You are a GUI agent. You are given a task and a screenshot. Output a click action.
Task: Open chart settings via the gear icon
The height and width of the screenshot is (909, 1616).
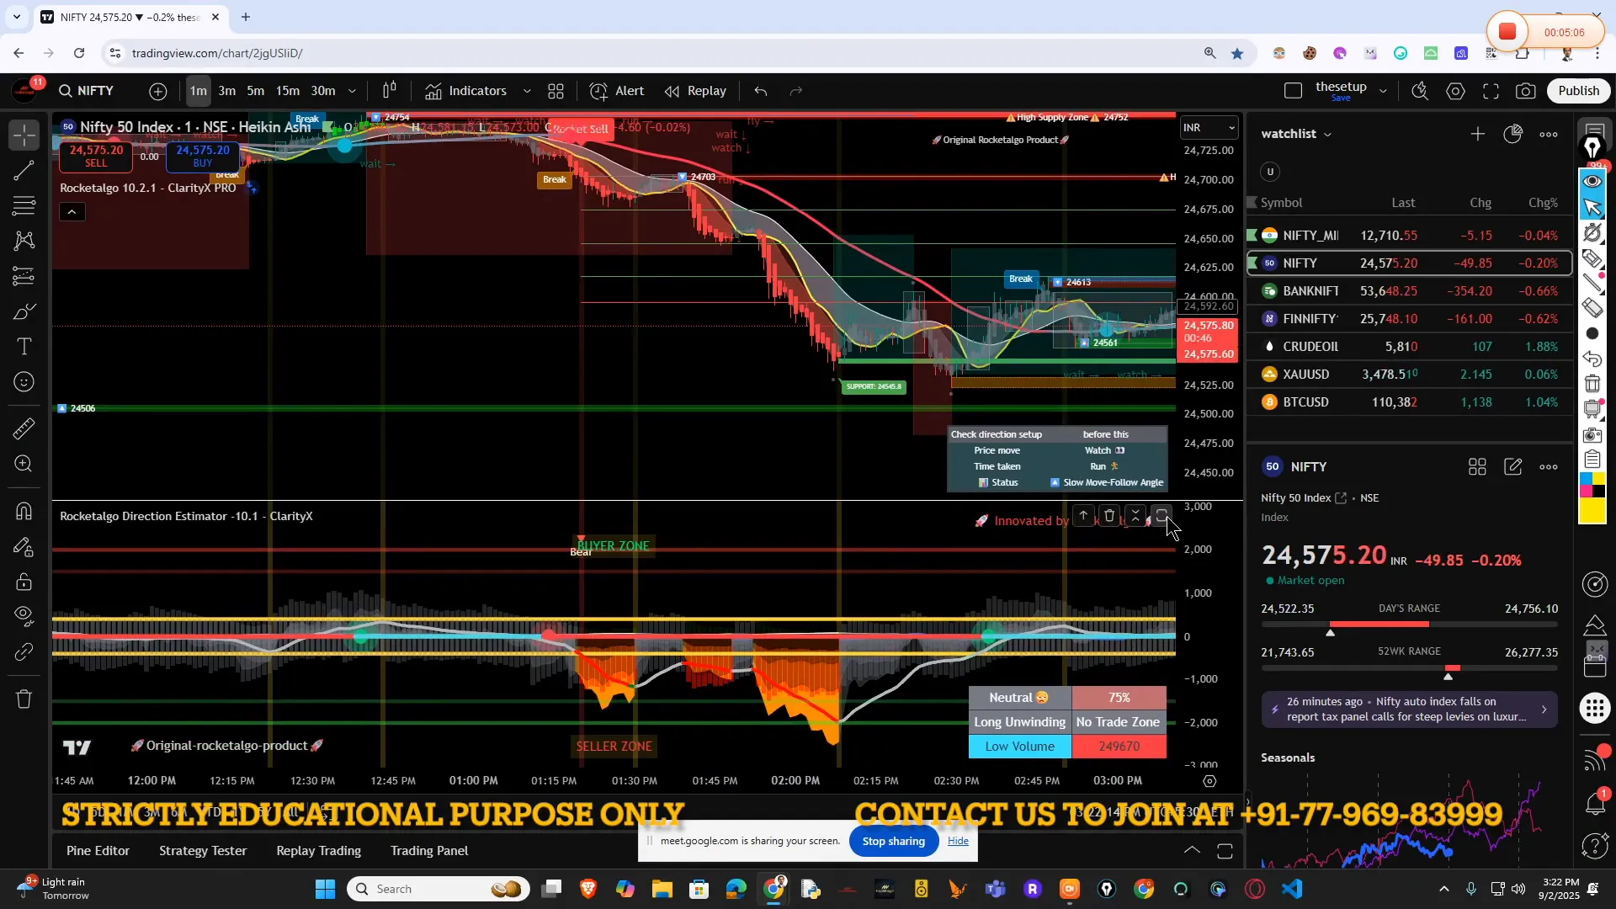click(1455, 91)
